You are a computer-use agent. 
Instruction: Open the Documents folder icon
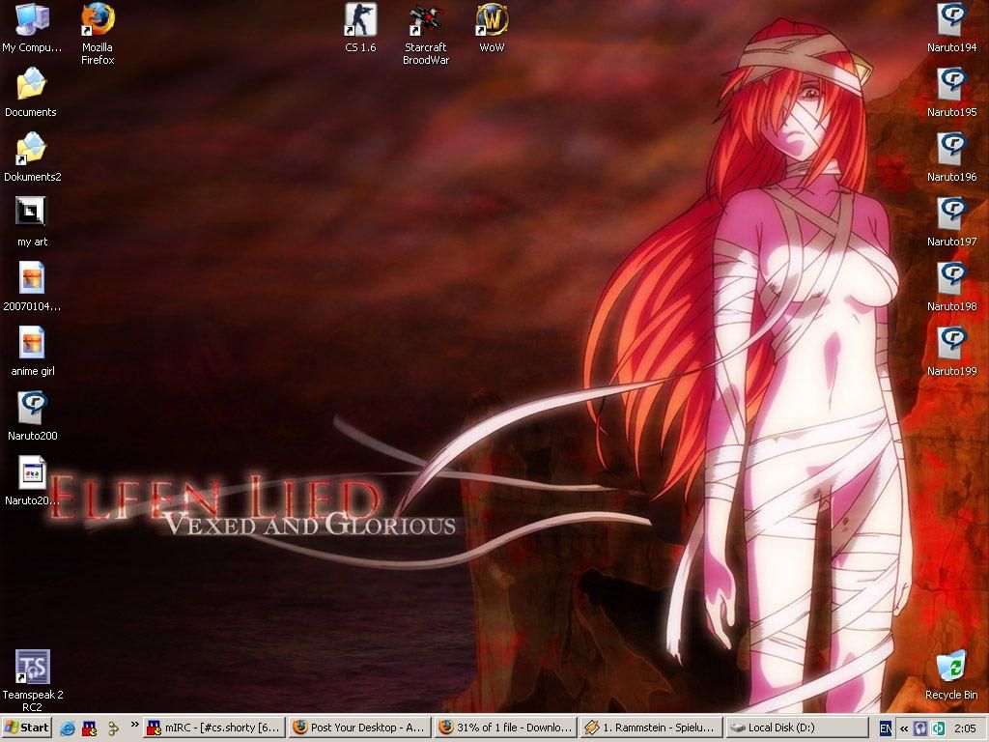(31, 92)
